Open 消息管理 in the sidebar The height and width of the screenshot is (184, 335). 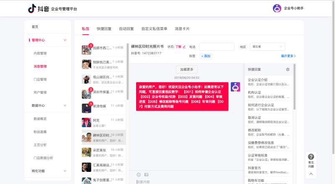click(x=40, y=66)
